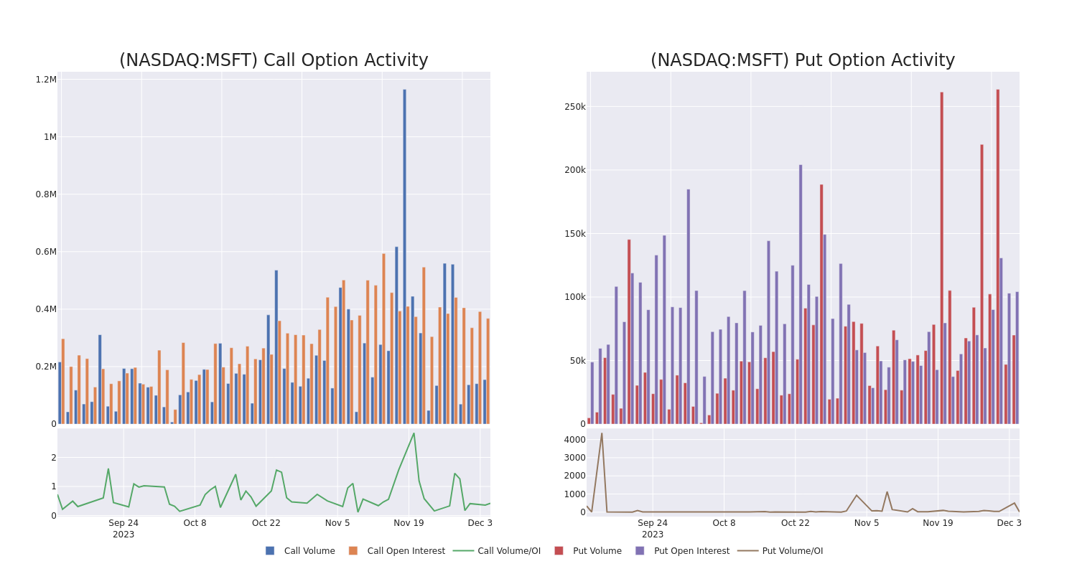Click the 2 label on call ratio chart

[53, 458]
